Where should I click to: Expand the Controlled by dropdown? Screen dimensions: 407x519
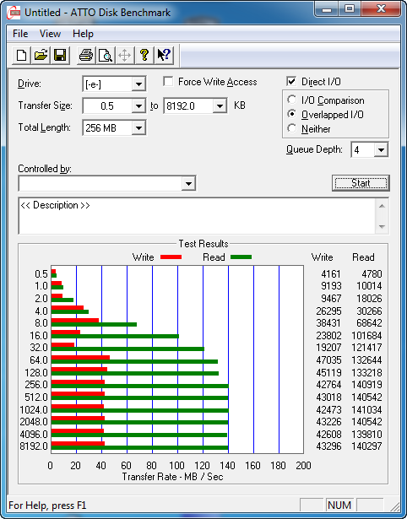coord(188,183)
